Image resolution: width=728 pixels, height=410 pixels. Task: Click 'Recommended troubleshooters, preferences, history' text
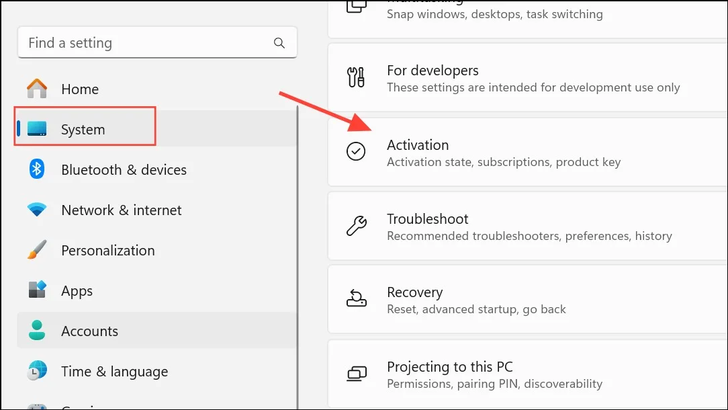click(529, 236)
